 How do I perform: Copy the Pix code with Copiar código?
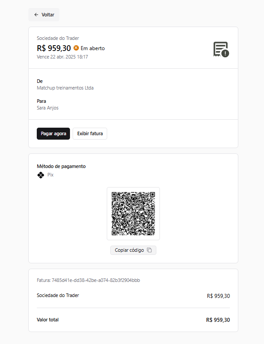(x=133, y=250)
